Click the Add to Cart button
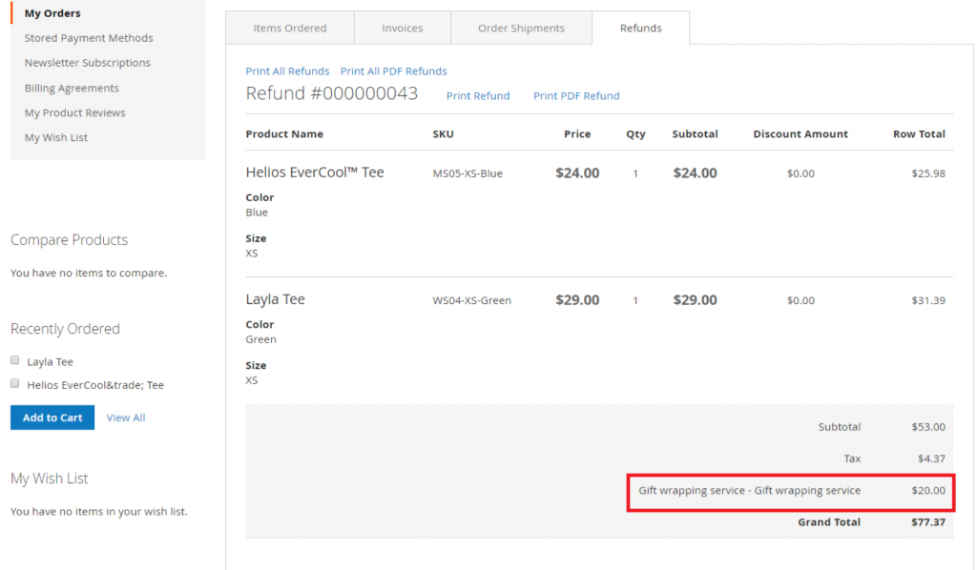The width and height of the screenshot is (977, 570). (52, 417)
